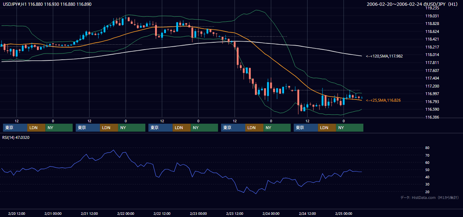
Task: Click price axis label 117.607
Action: pyautogui.click(x=432, y=71)
